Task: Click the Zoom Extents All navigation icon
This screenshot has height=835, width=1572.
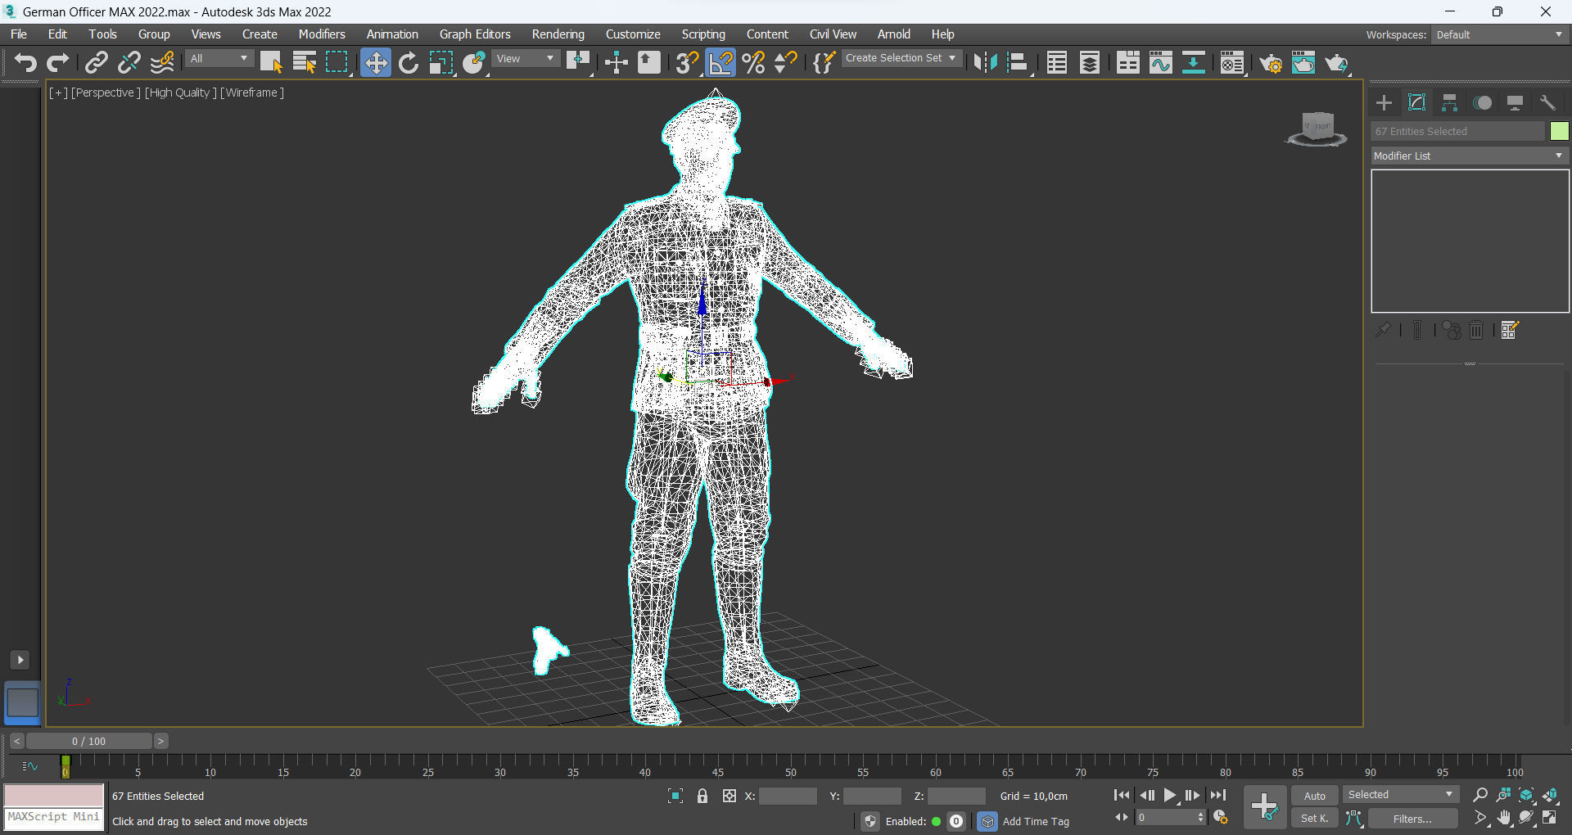Action: point(1551,795)
